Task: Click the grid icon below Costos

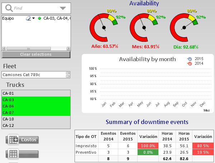Action: tap(14, 154)
